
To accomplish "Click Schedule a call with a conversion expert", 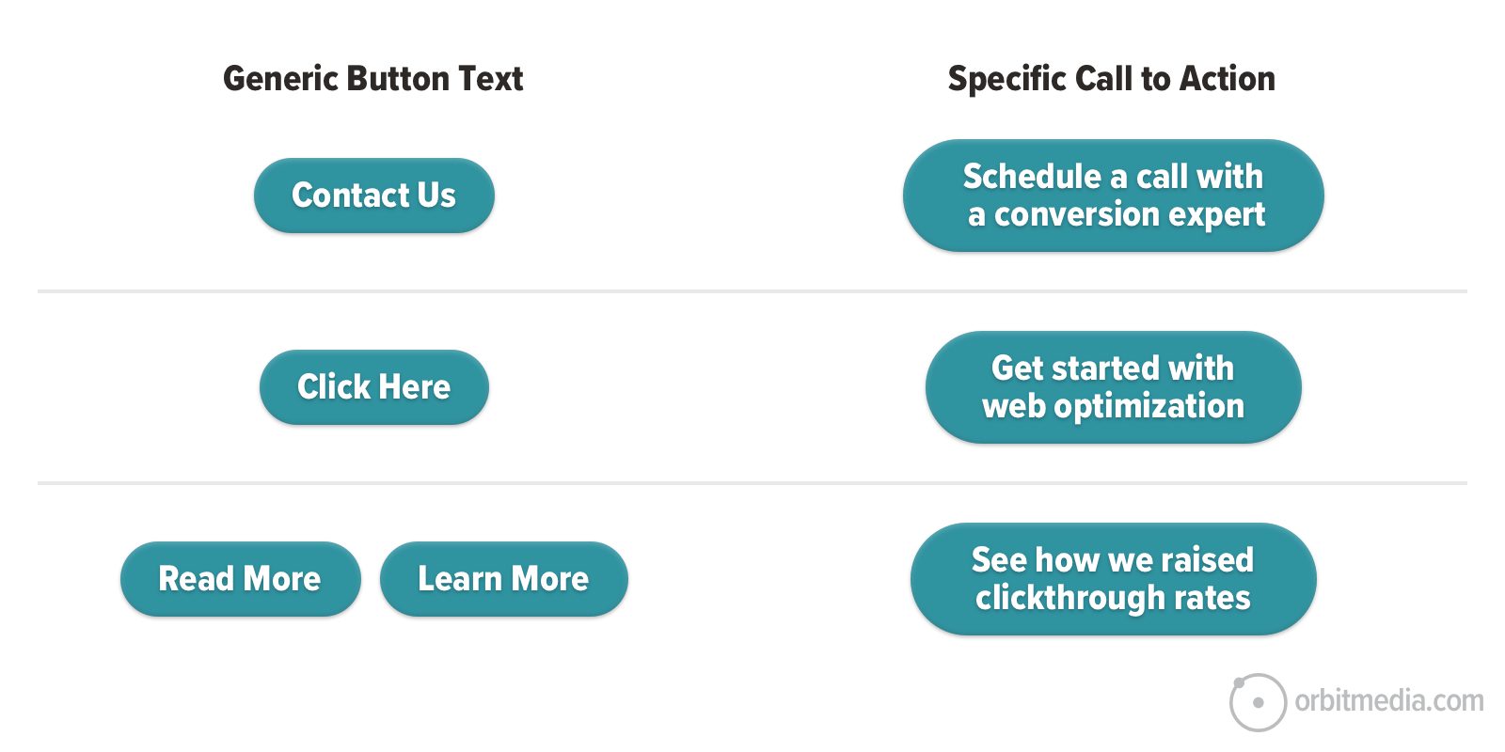I will pos(1113,196).
